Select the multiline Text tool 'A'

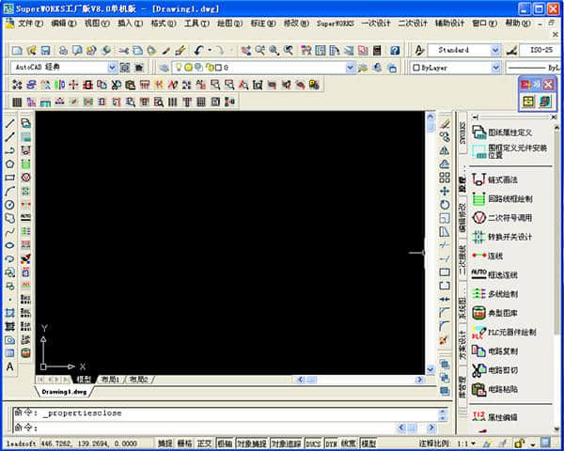[9, 366]
